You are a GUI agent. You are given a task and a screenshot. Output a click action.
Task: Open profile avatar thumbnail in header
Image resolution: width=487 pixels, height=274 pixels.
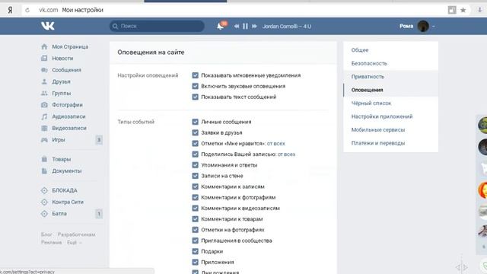click(423, 26)
